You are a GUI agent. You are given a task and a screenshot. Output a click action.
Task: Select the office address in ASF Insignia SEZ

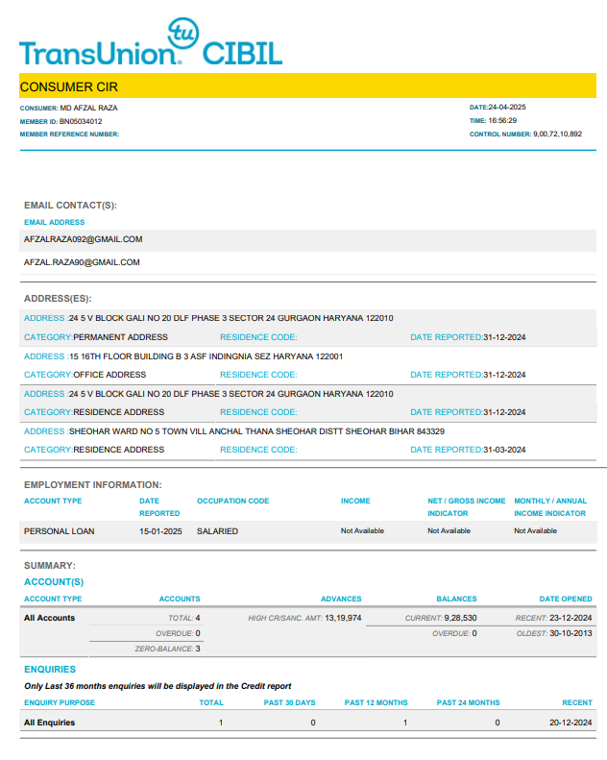[x=206, y=356]
